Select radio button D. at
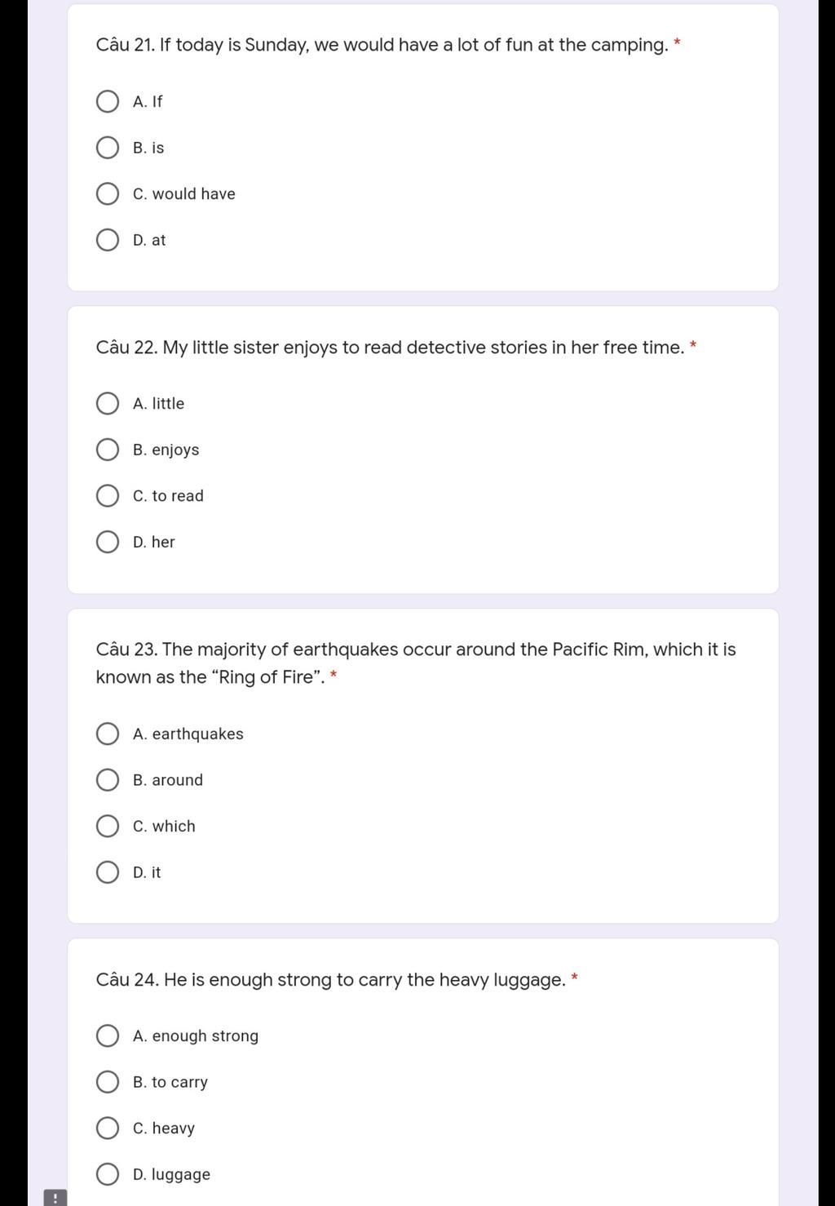The image size is (835, 1206). point(108,240)
